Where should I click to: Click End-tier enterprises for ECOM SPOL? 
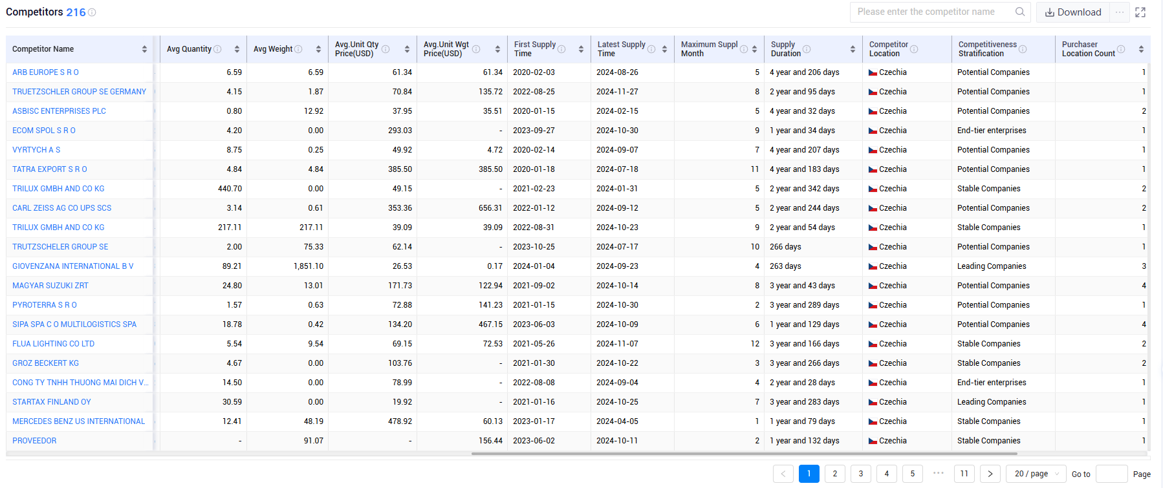pyautogui.click(x=992, y=131)
